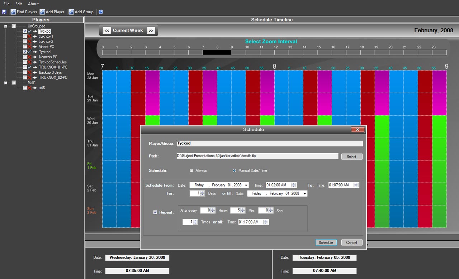Open the File menu
459x279 pixels.
click(x=6, y=4)
